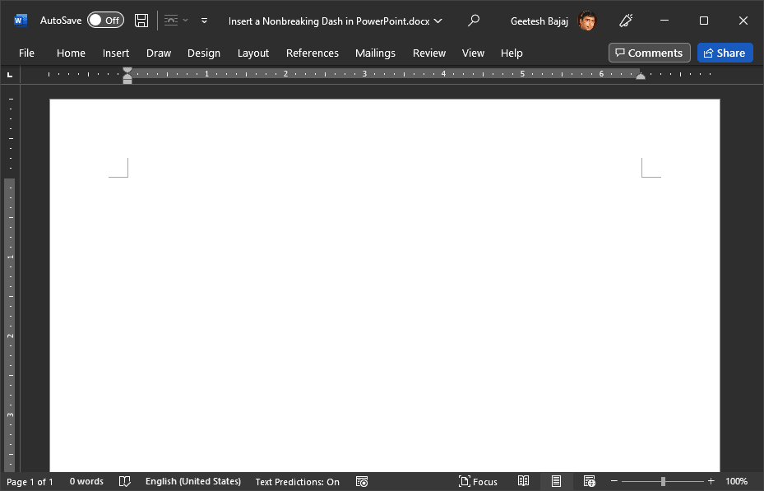The image size is (764, 491).
Task: Select the Print Layout view icon
Action: tap(556, 481)
